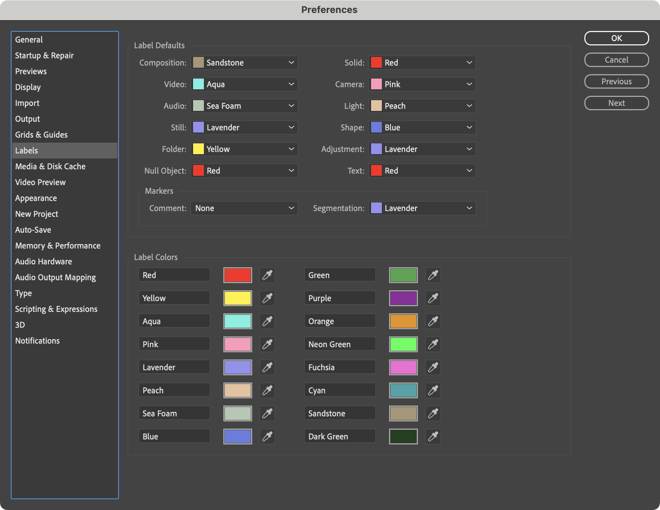Open the eyedropper for Neon Green
Viewport: 660px width, 510px height.
(433, 344)
